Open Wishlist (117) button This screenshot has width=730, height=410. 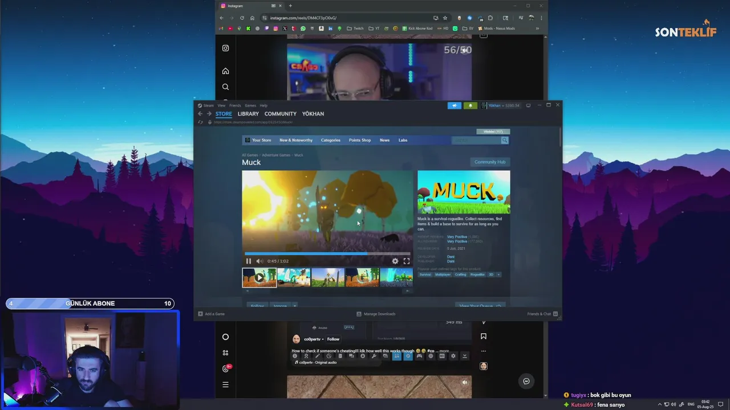pos(493,132)
